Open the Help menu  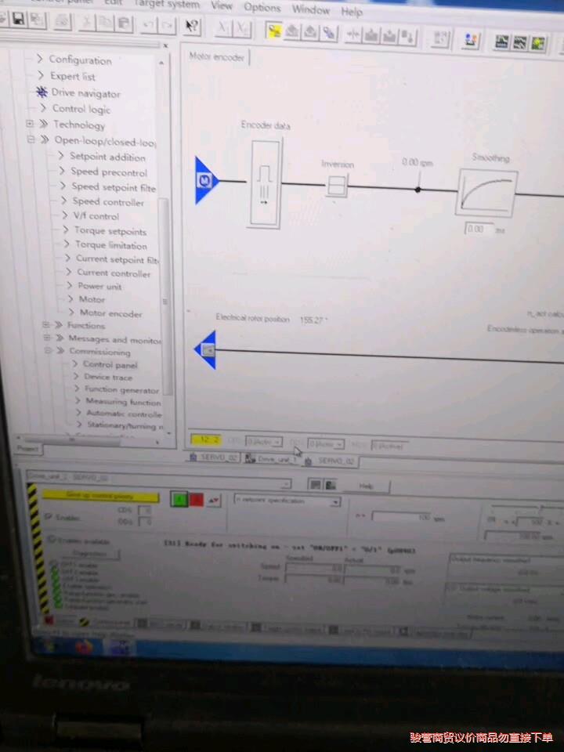352,11
